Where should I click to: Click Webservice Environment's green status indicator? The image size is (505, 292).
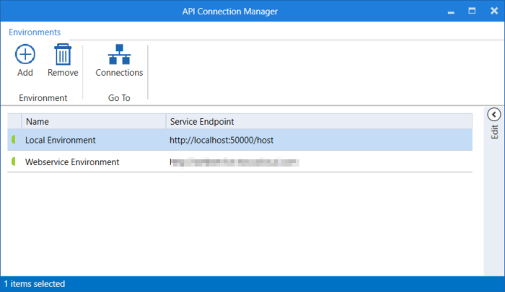pos(14,162)
